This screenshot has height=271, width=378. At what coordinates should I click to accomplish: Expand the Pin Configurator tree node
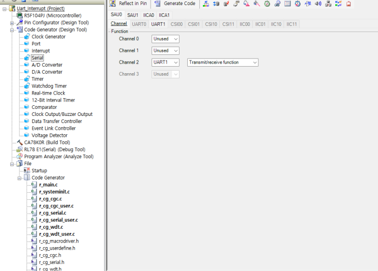(x=12, y=23)
